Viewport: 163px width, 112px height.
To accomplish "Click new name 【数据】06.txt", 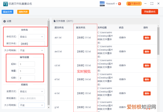I will pos(84,107).
